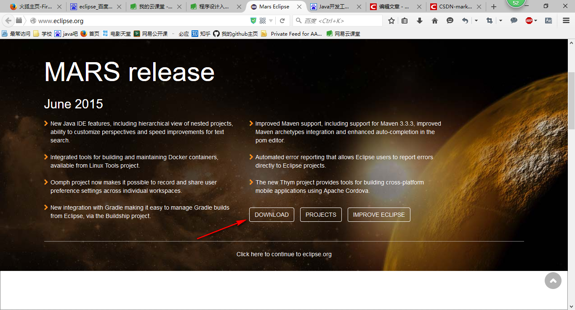
Task: Click the scrollbar down arrow
Action: 571,306
